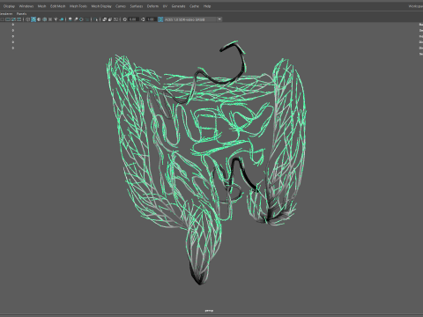Open the Display menu

coord(9,6)
